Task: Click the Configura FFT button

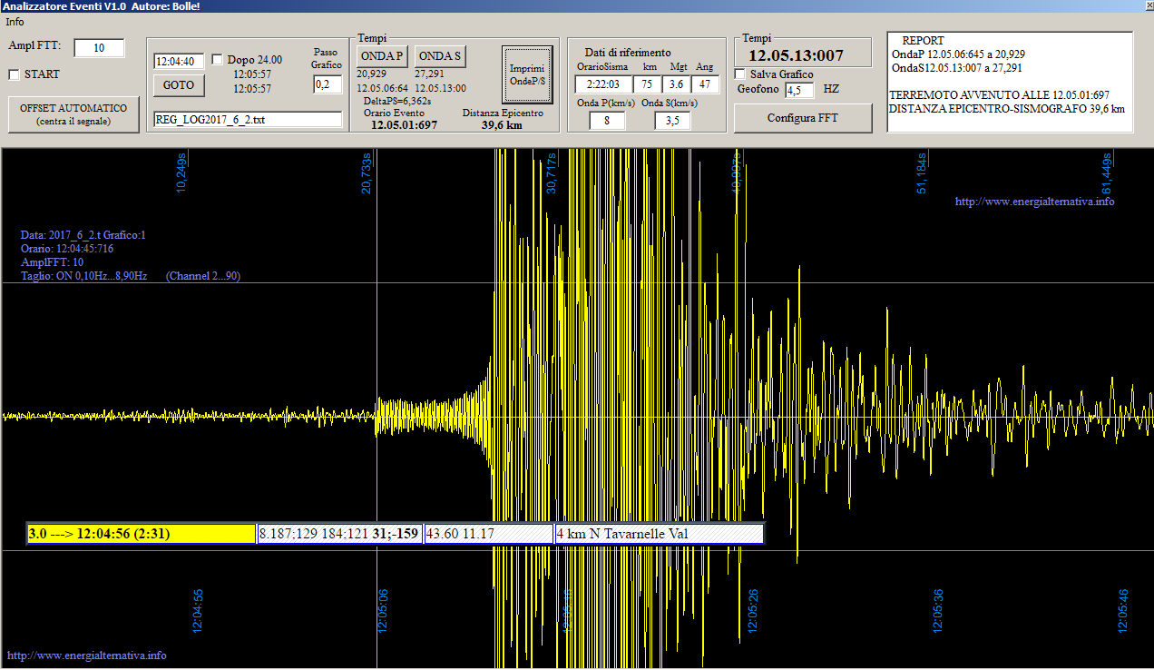Action: (803, 118)
